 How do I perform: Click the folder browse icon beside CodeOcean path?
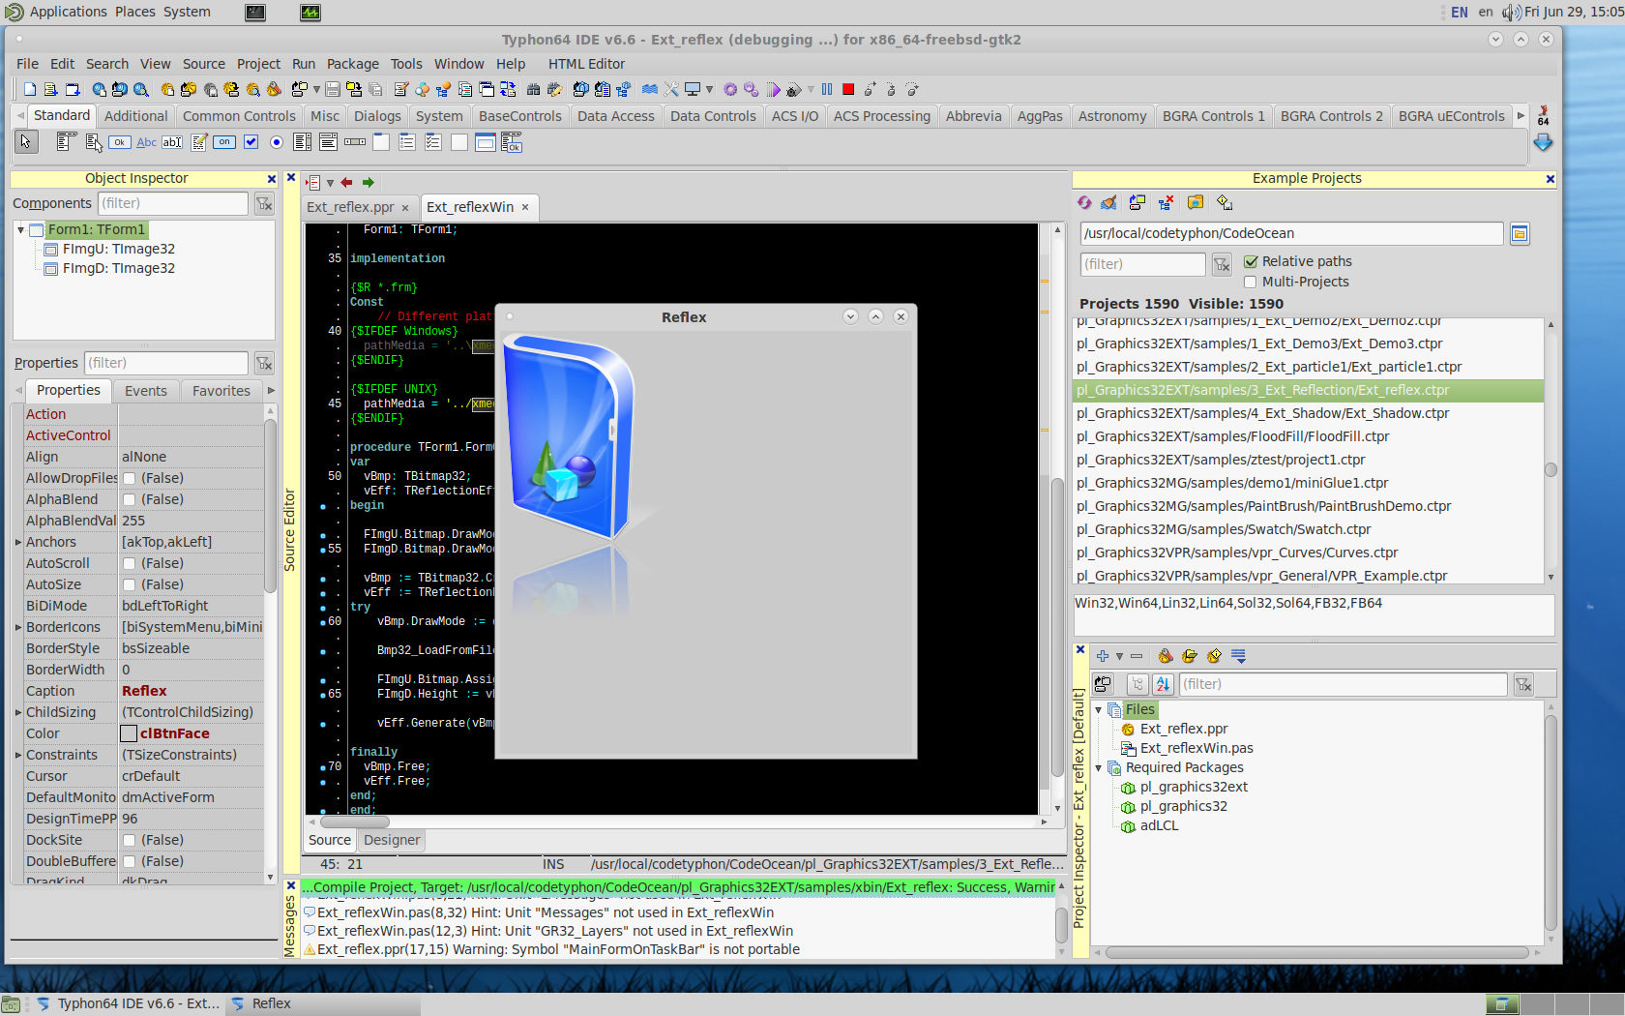pos(1520,233)
